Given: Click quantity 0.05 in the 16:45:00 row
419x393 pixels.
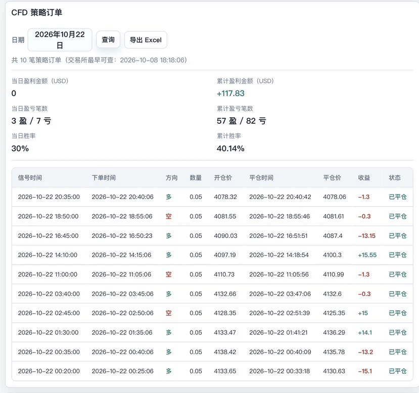Looking at the screenshot, I should click(196, 236).
